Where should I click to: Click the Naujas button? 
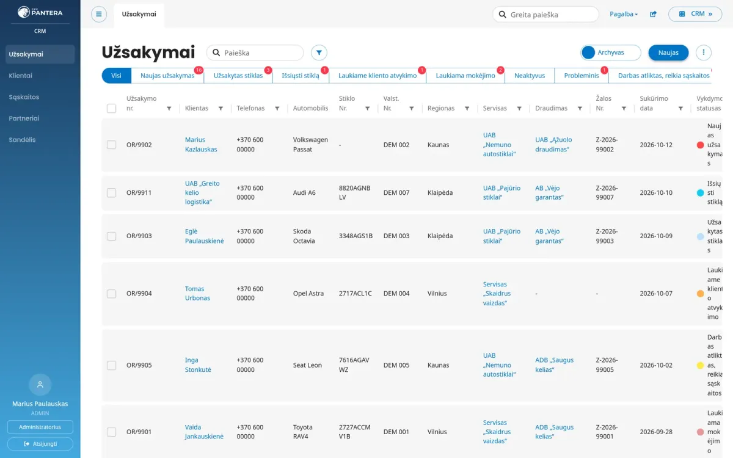[668, 53]
